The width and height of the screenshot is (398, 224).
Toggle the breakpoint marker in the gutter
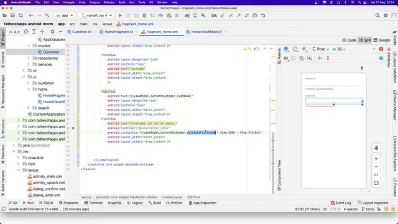[x=73, y=128]
